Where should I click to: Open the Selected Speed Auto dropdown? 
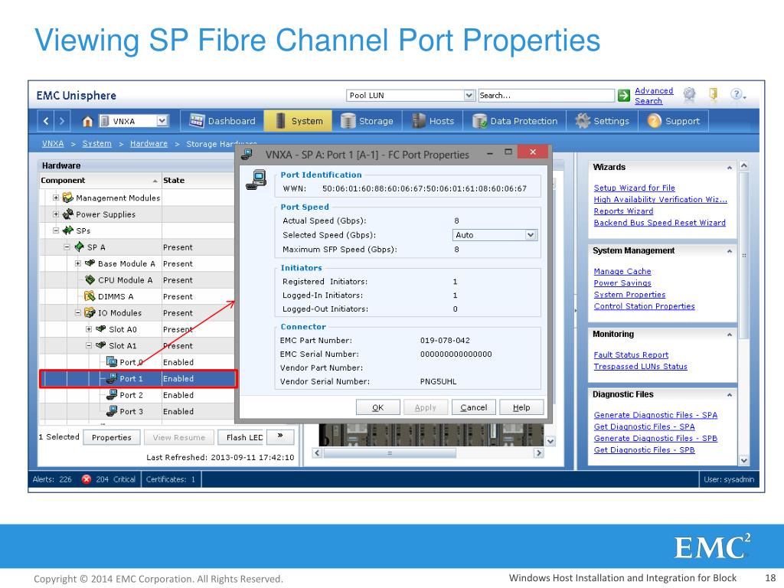coord(531,235)
